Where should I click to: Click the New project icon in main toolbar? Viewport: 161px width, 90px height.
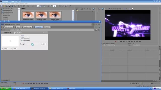tap(2, 6)
